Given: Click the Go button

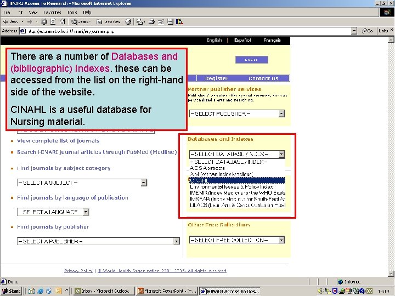Looking at the screenshot, I should tap(367, 31).
